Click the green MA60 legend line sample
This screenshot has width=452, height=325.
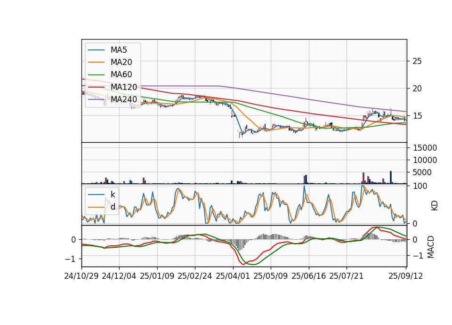click(96, 75)
